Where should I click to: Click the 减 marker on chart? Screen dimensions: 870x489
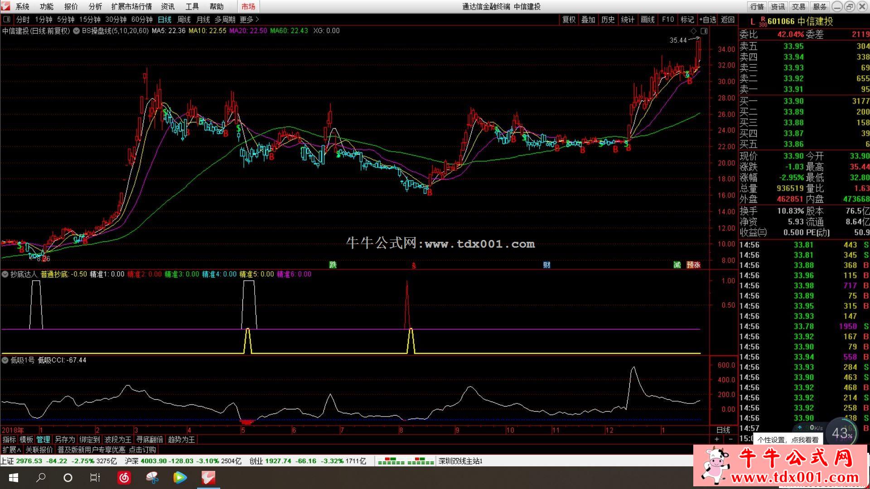(x=677, y=264)
